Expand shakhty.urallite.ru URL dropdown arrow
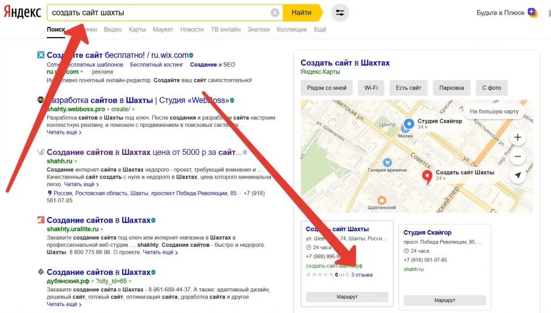 pos(102,230)
